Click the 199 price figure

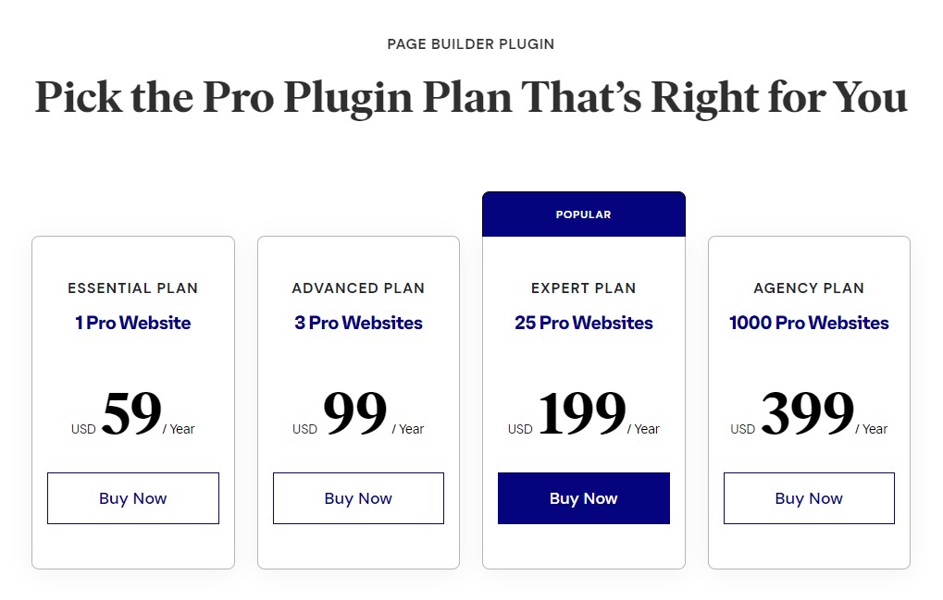pos(581,412)
